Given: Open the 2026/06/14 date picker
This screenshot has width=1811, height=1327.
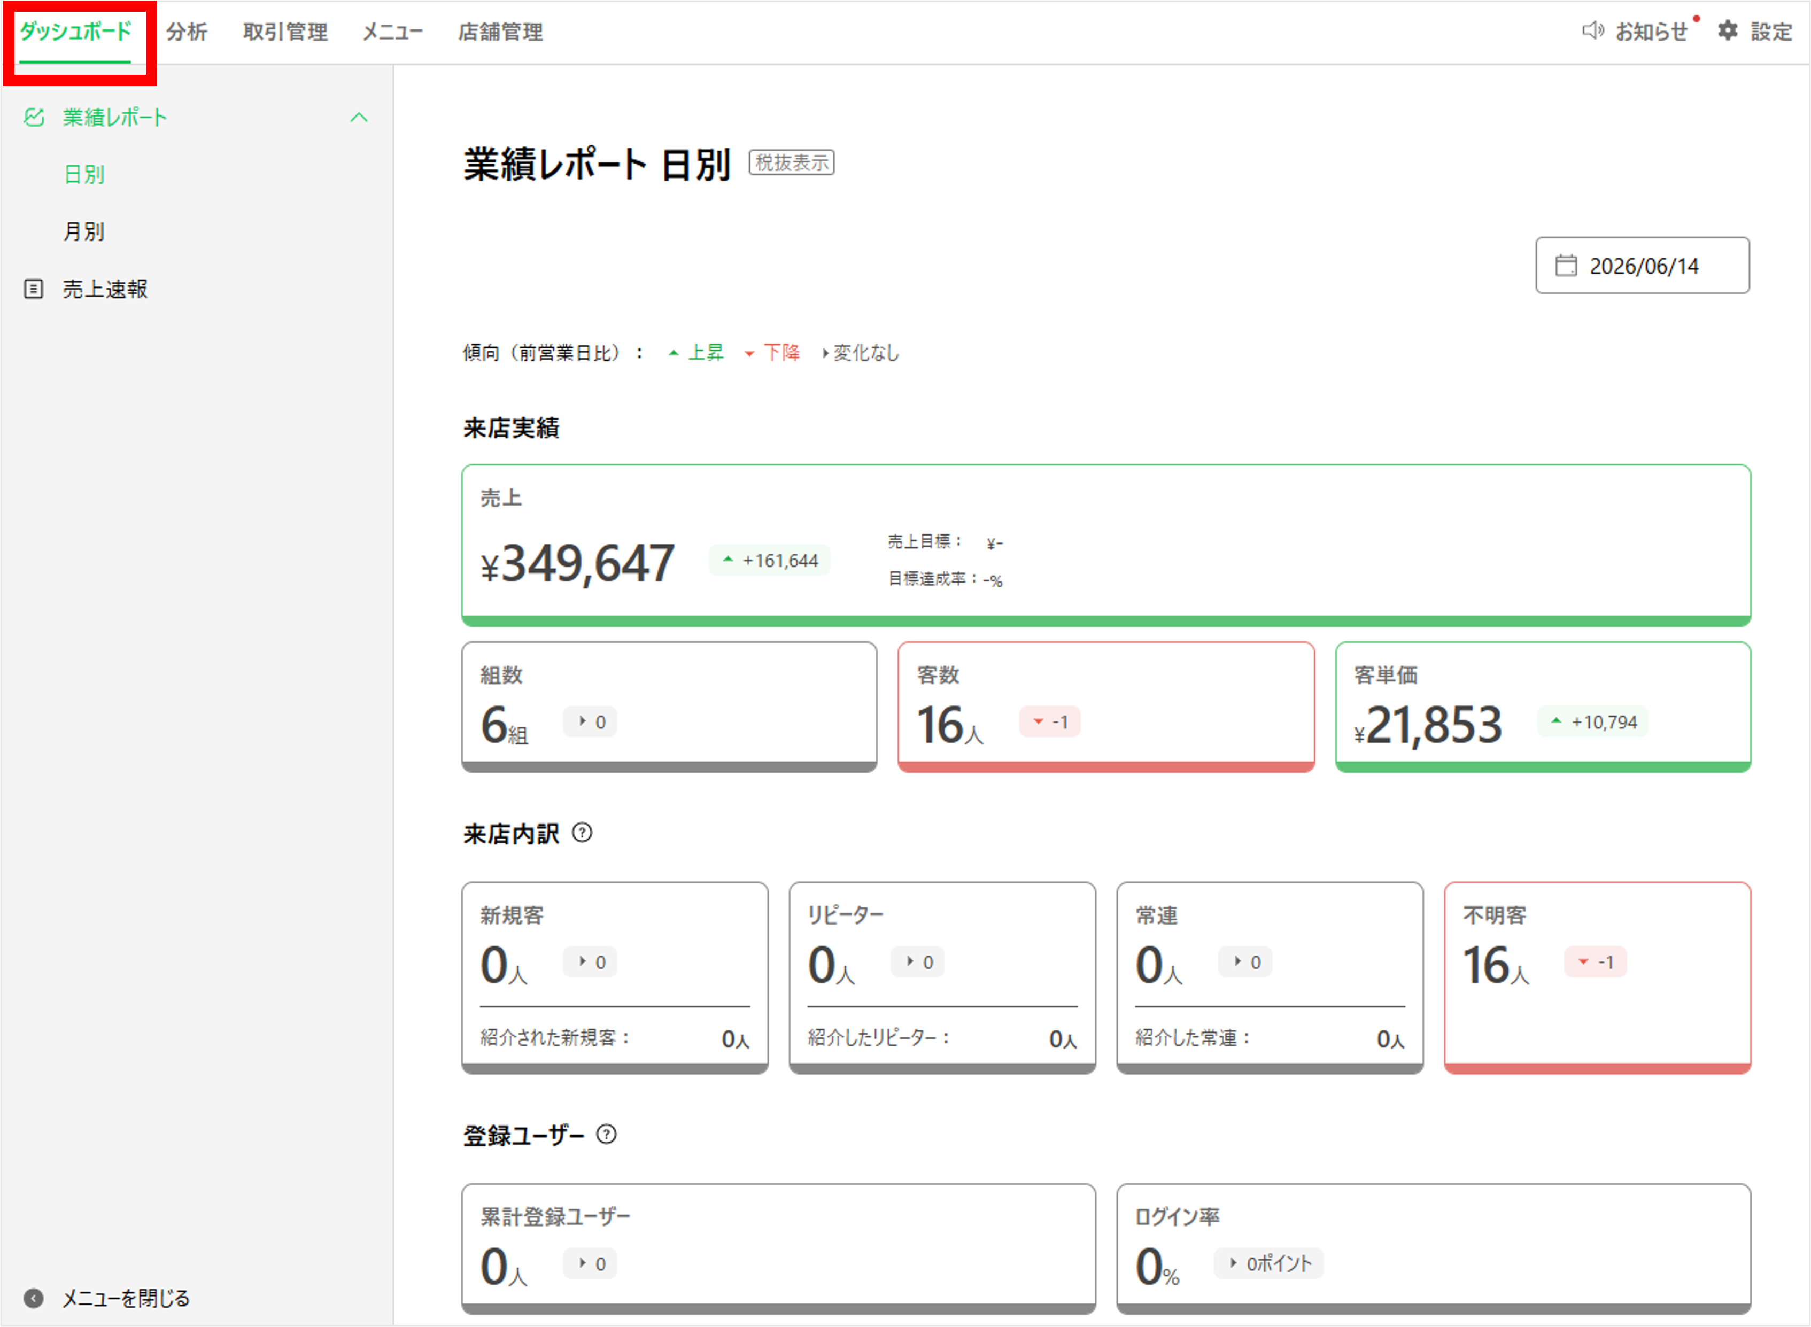Looking at the screenshot, I should point(1642,265).
